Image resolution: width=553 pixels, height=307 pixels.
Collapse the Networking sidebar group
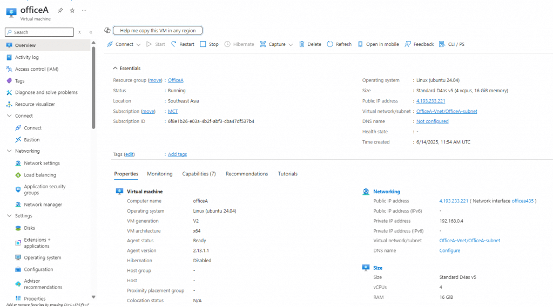pos(9,151)
